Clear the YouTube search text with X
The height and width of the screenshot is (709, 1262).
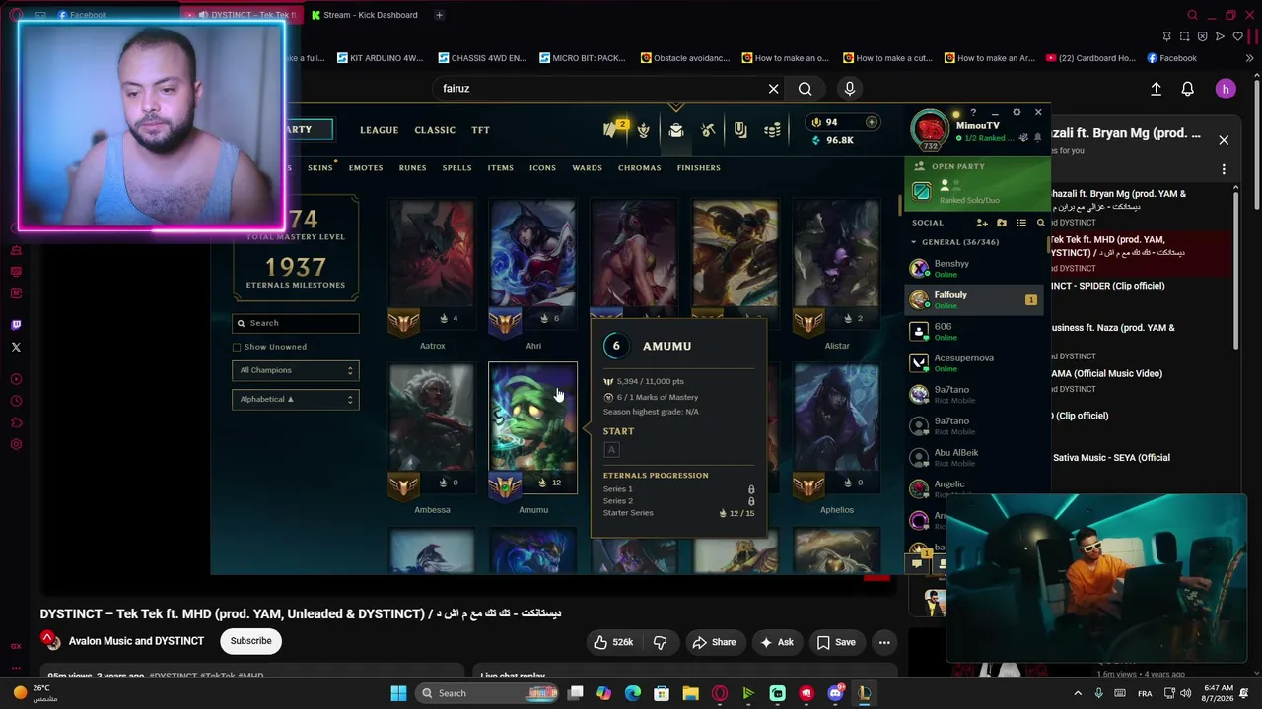pyautogui.click(x=774, y=89)
